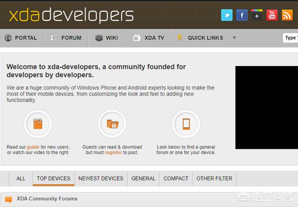Open the RSS feed icon
This screenshot has width=298, height=207.
point(287,15)
